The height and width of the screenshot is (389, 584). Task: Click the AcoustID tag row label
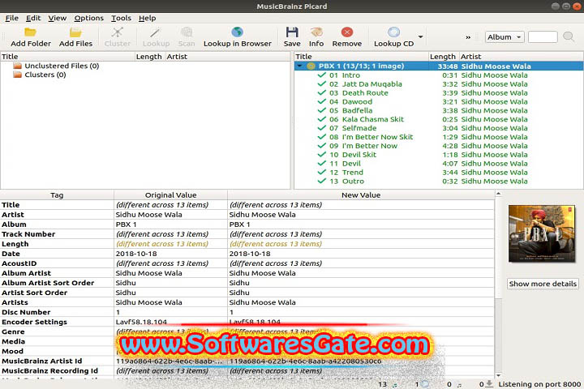click(x=19, y=263)
